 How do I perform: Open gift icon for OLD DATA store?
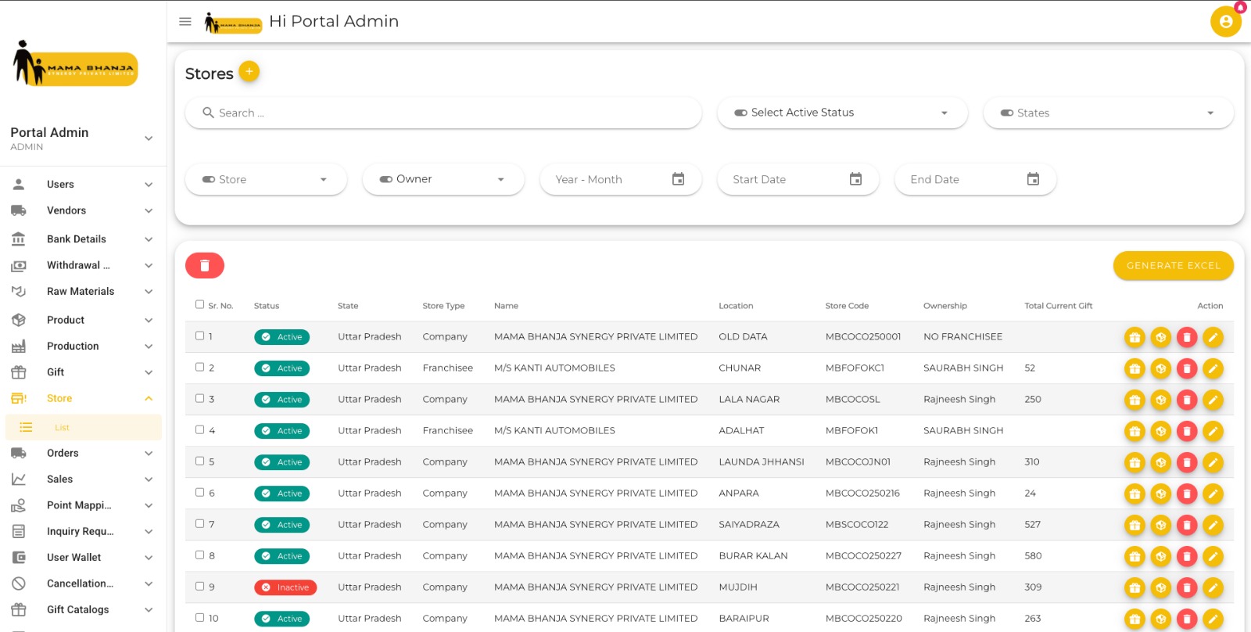(1135, 337)
